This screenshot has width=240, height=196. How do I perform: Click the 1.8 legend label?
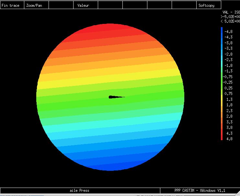229,105
